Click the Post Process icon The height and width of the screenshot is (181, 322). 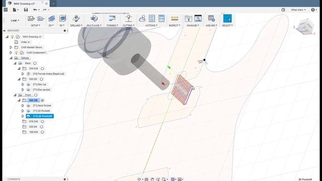152,19
